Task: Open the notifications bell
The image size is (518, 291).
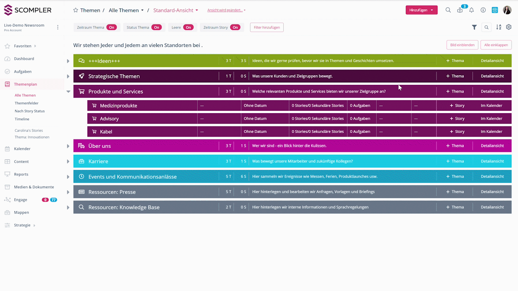Action: [471, 10]
